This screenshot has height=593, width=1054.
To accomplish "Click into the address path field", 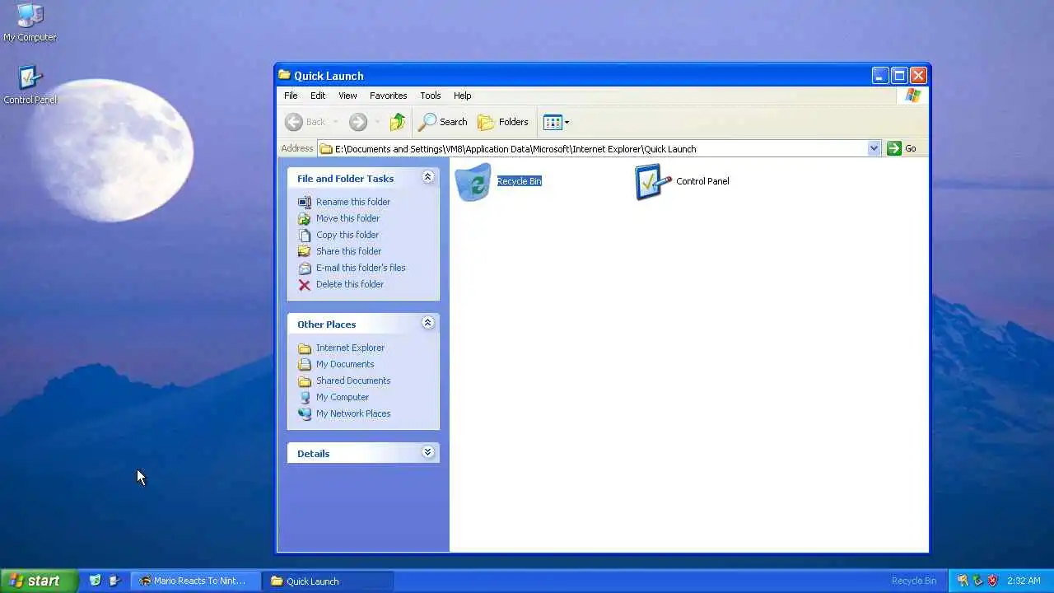I will click(592, 148).
